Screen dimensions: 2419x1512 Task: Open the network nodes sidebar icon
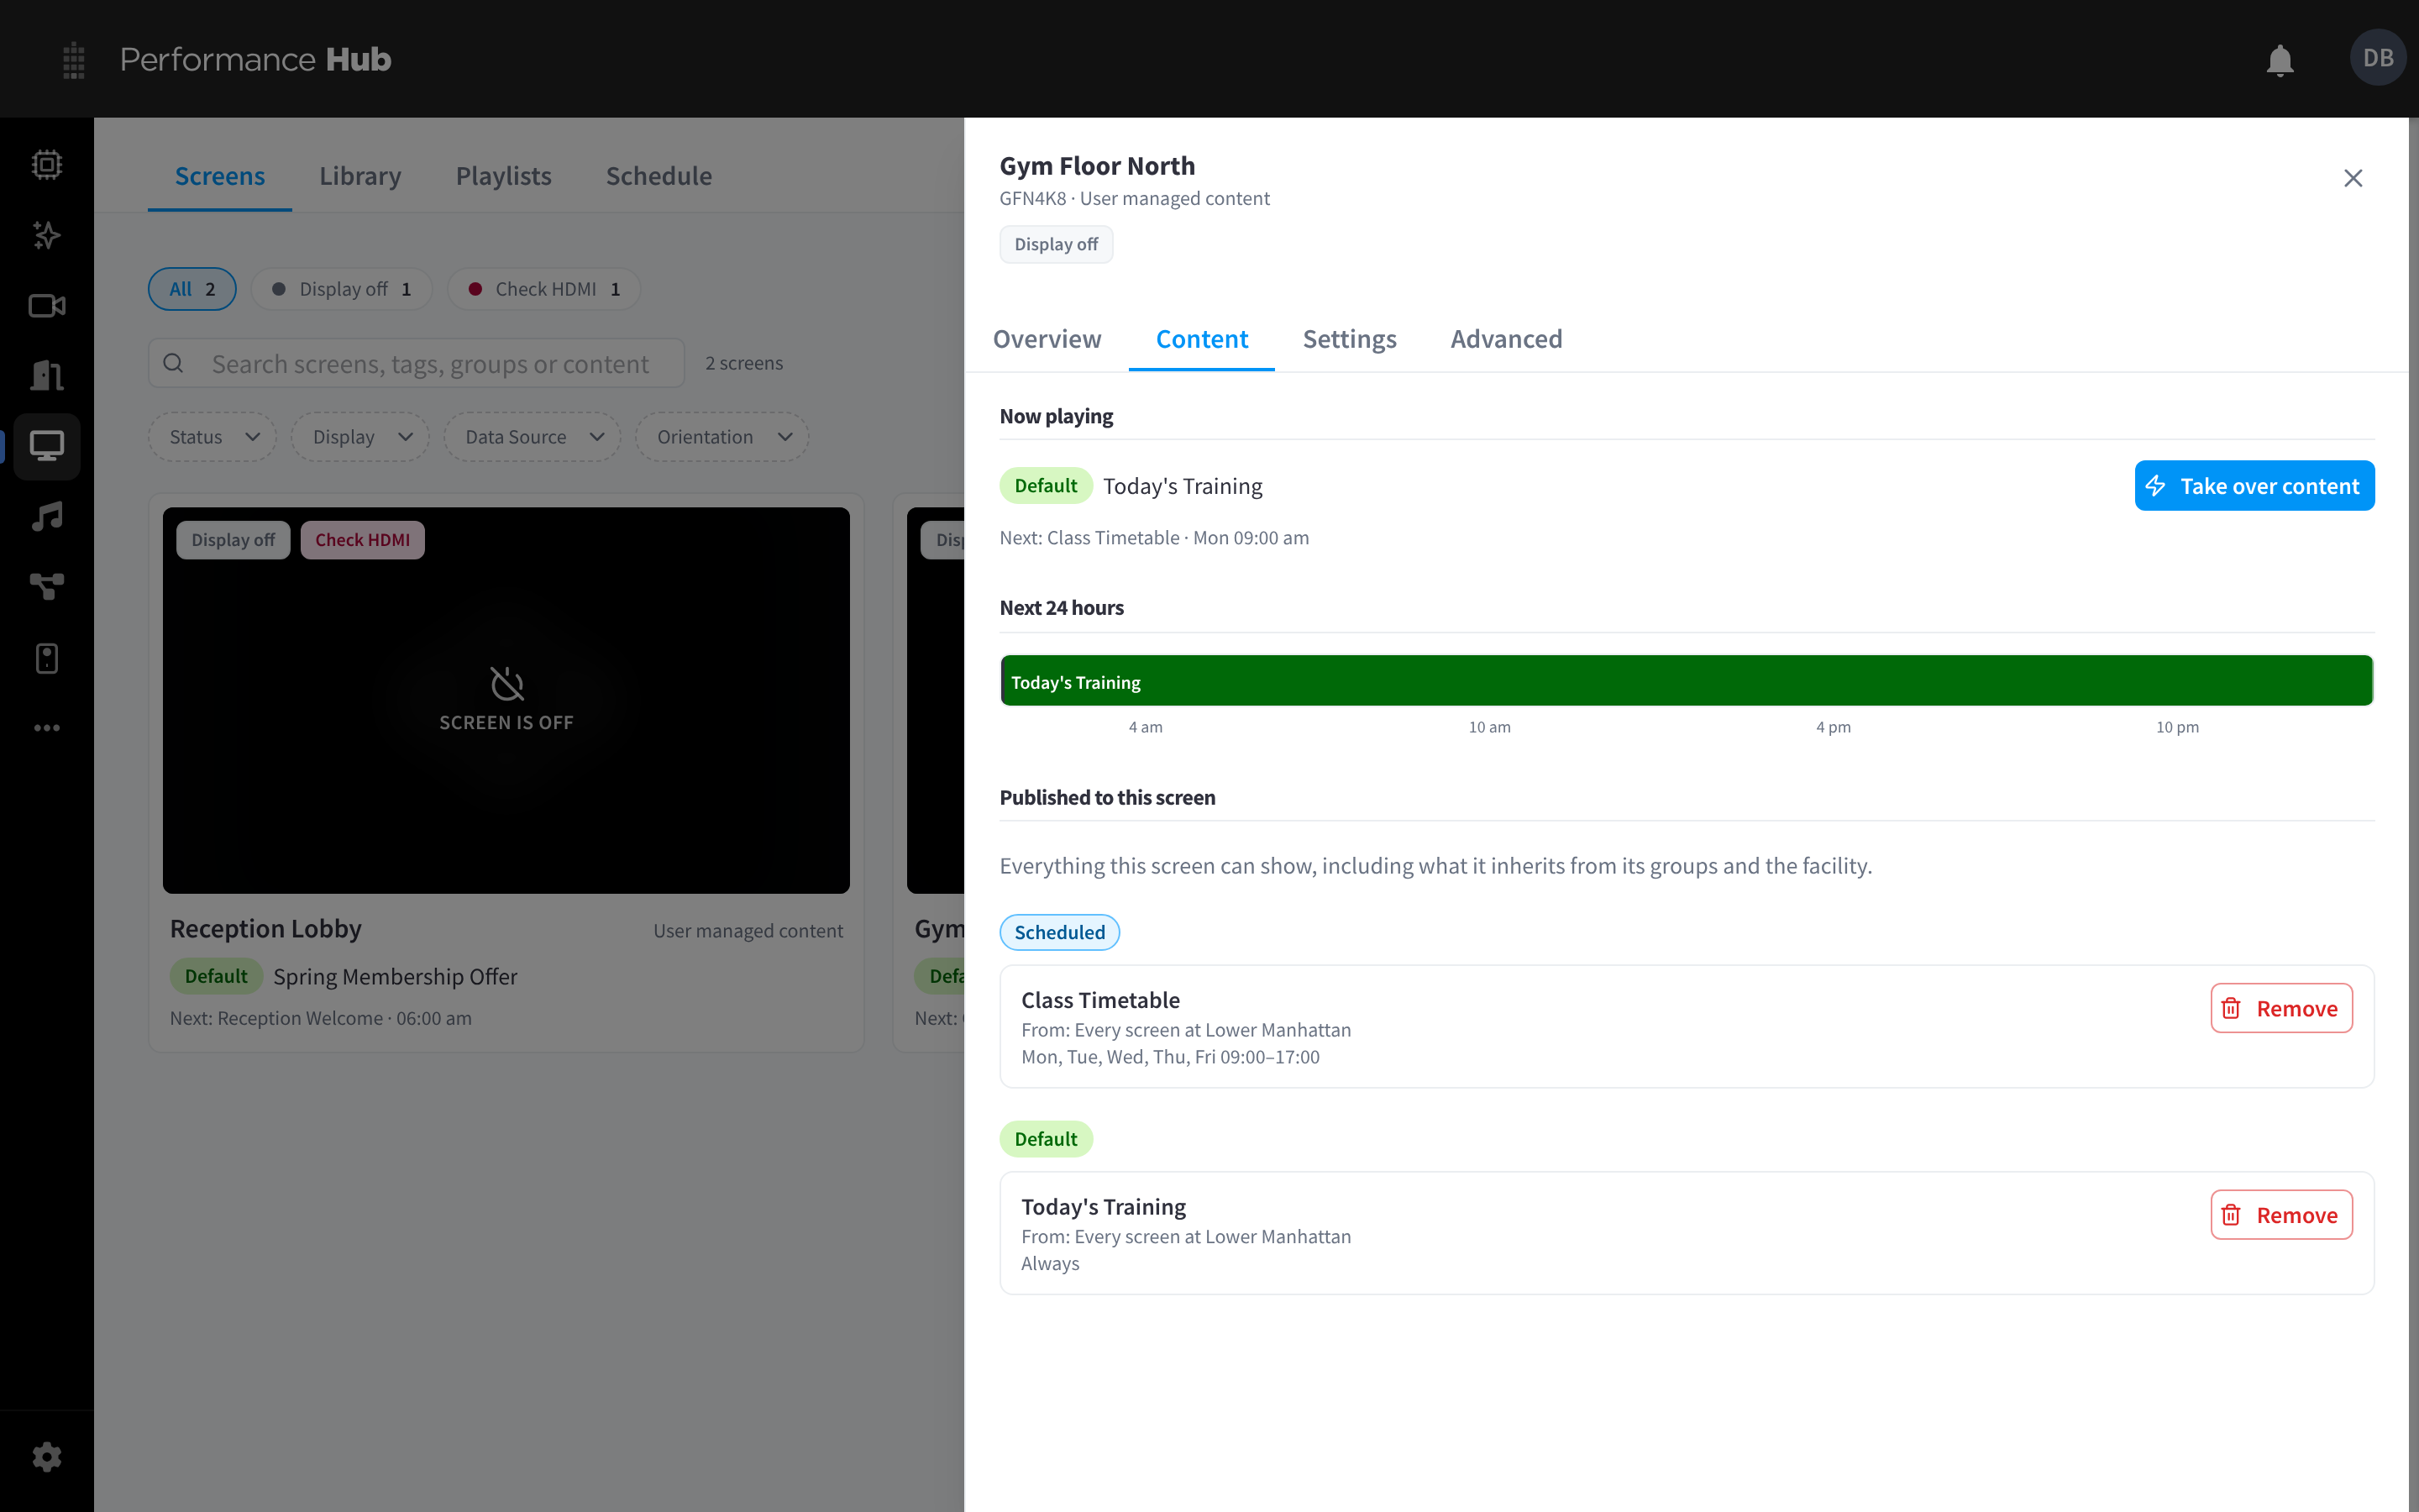coord(47,587)
